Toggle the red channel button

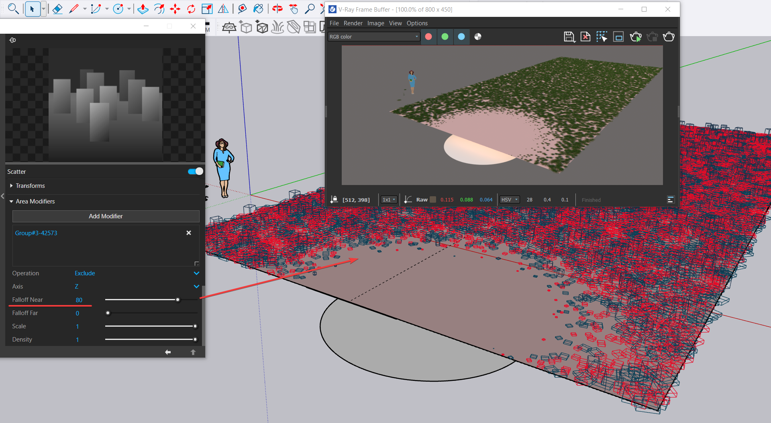point(428,37)
